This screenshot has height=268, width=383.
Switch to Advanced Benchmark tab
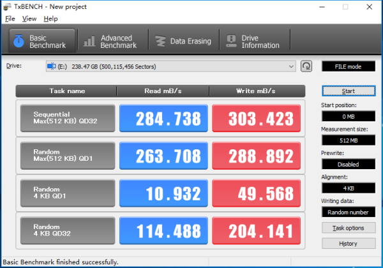click(110, 41)
